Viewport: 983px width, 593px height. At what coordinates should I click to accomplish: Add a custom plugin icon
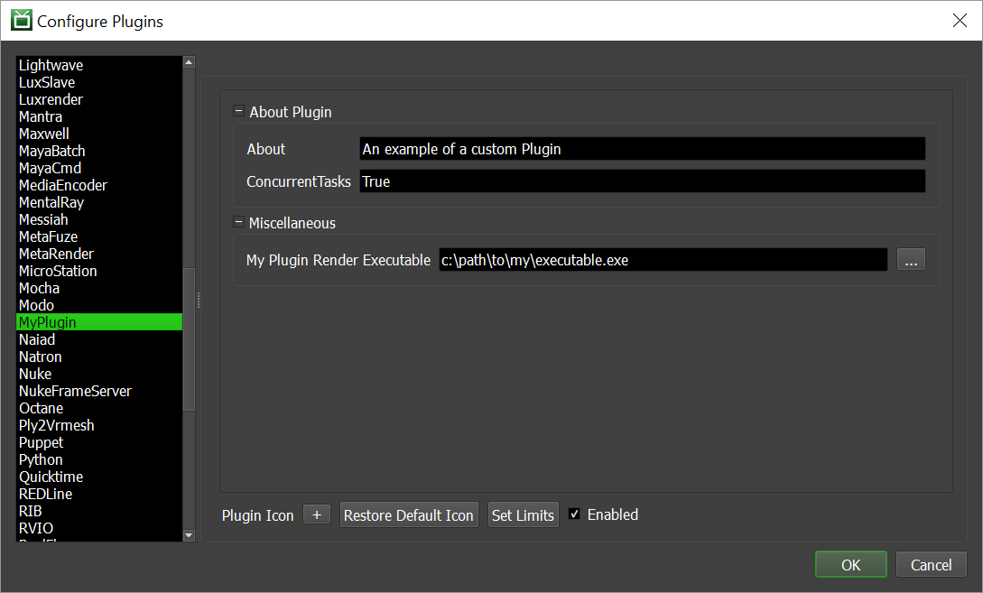tap(316, 514)
